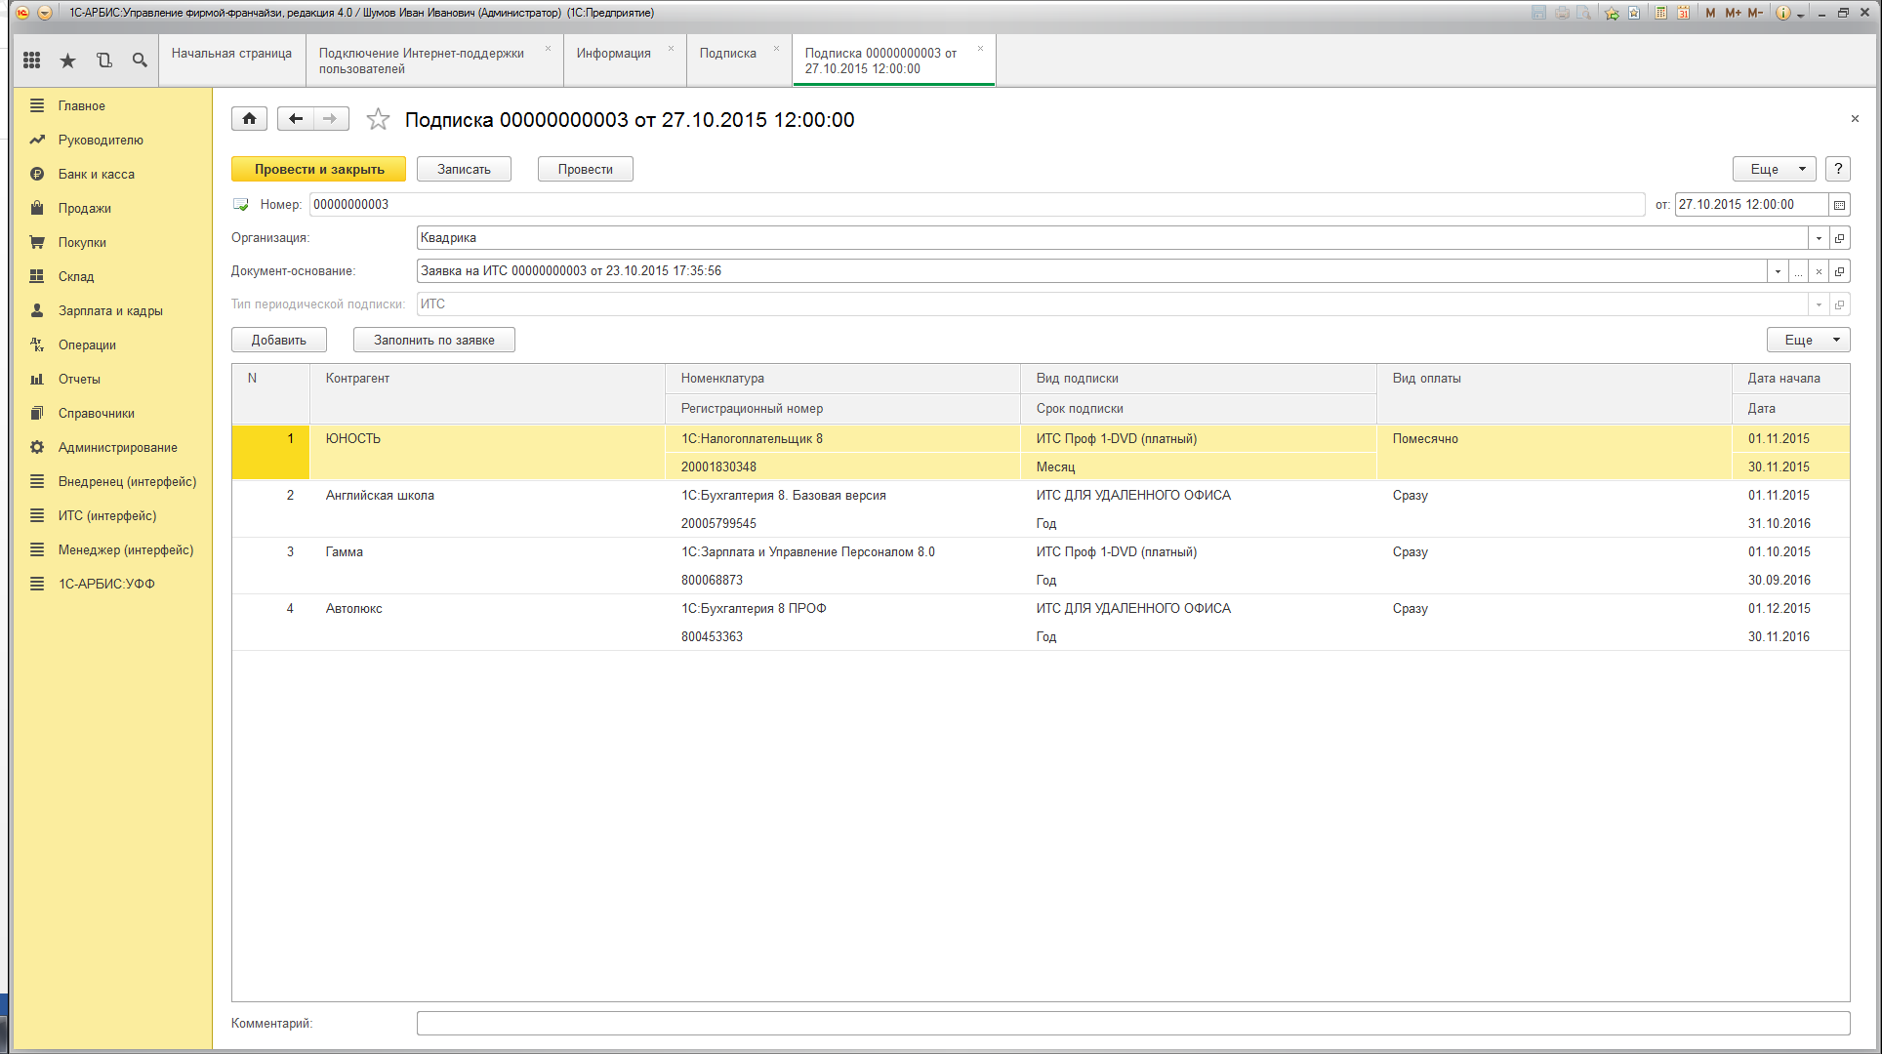1882x1054 pixels.
Task: Add current page to favorites via title-bar star
Action: tap(1612, 13)
